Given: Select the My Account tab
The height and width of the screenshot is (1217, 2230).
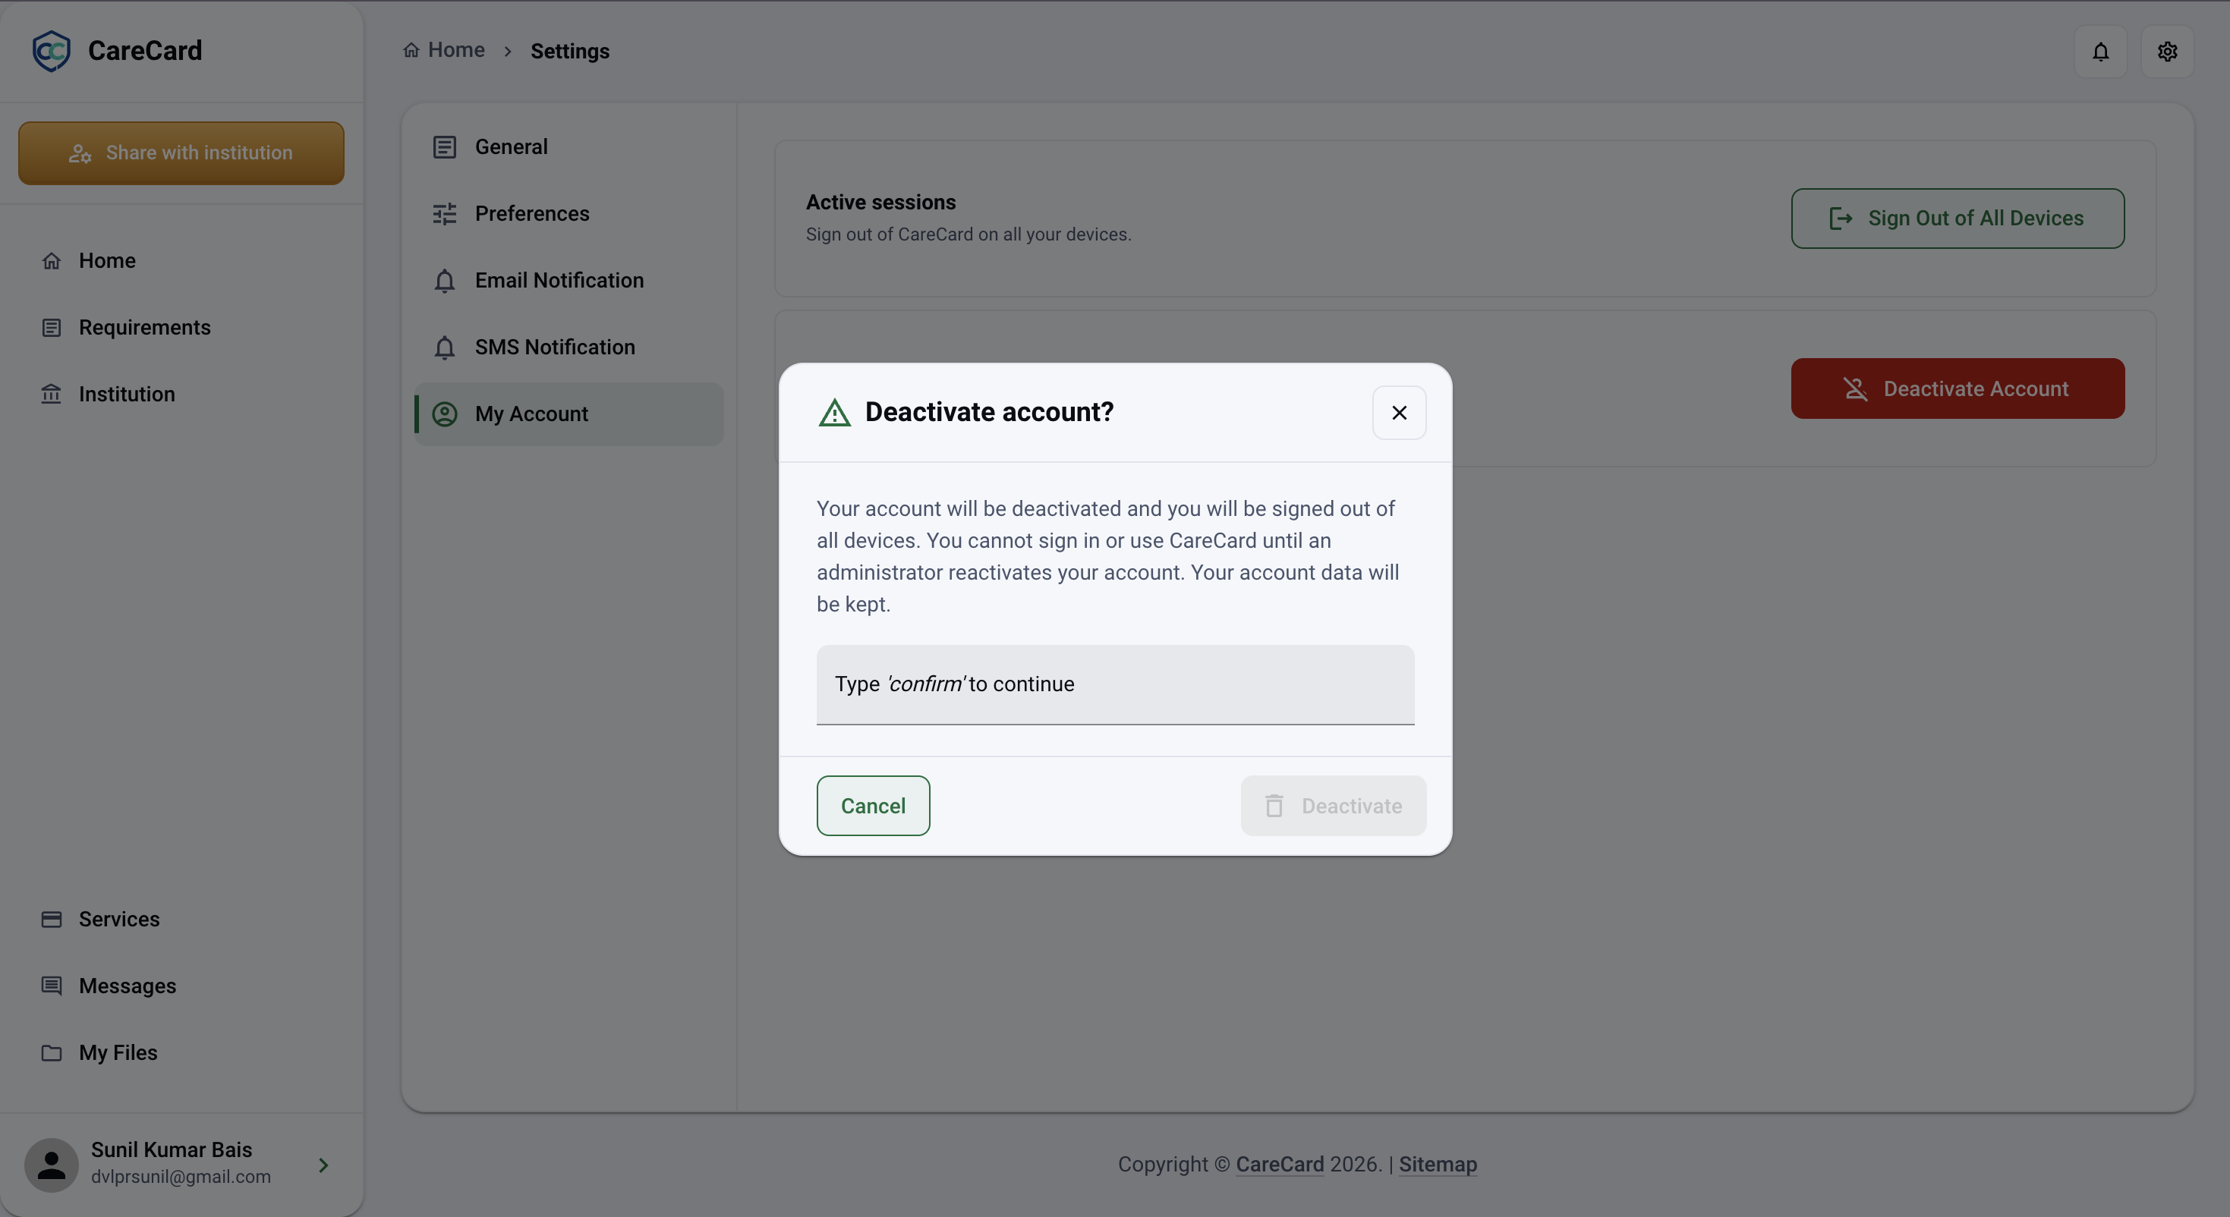Looking at the screenshot, I should tap(569, 414).
